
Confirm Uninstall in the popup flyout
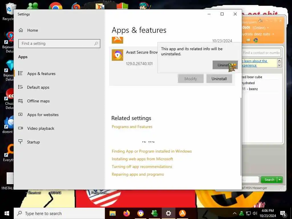225,65
